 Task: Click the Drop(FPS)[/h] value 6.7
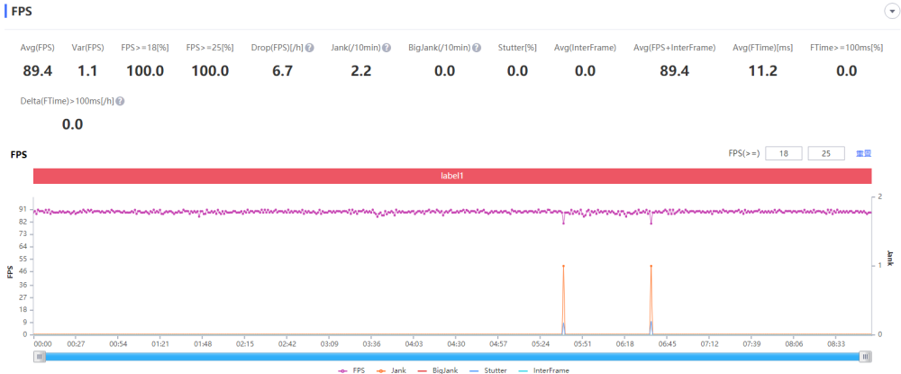click(281, 71)
